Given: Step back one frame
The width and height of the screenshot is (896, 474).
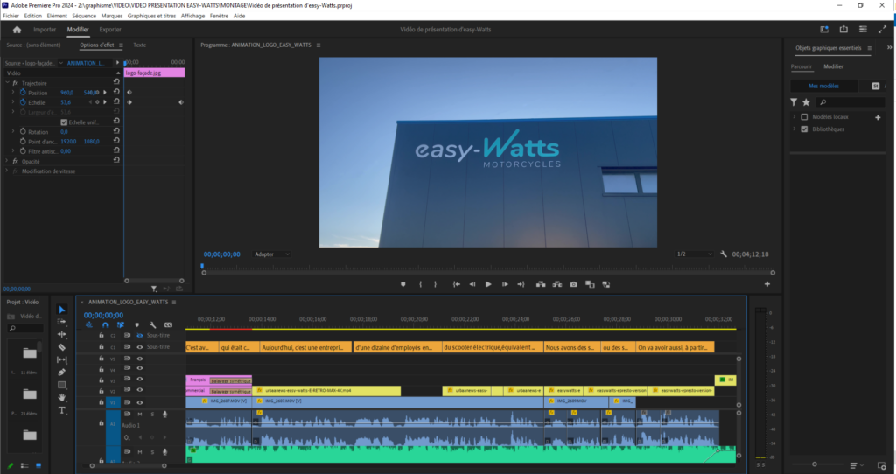Looking at the screenshot, I should [472, 284].
